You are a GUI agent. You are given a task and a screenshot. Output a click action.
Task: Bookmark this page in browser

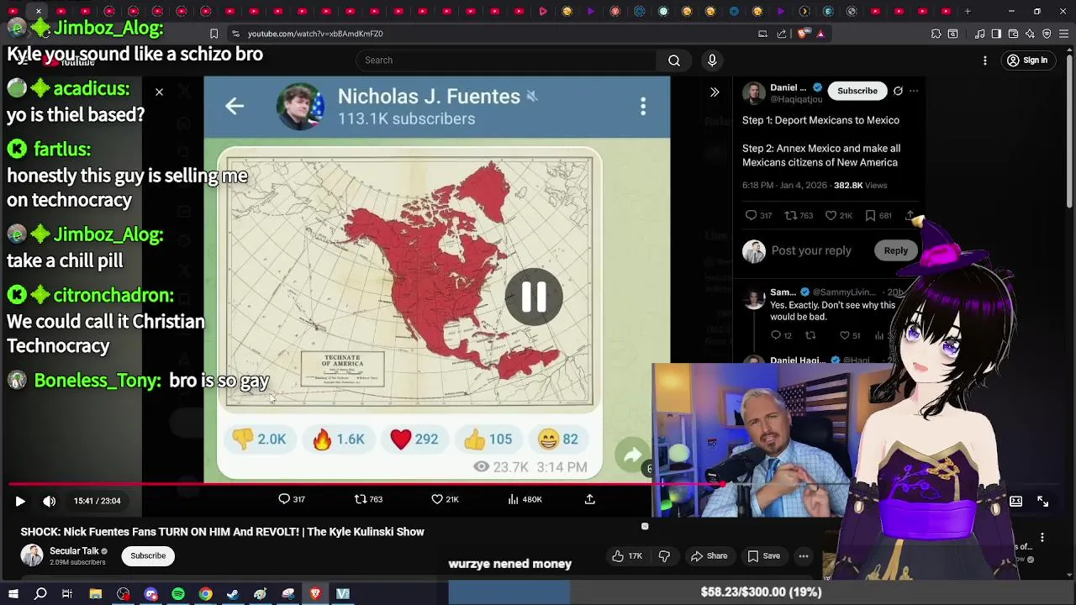click(214, 34)
